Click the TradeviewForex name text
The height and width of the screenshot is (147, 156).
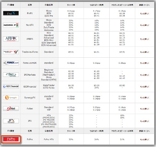(x=30, y=52)
